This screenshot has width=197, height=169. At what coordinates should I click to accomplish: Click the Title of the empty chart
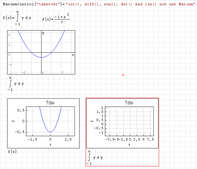tap(129, 103)
